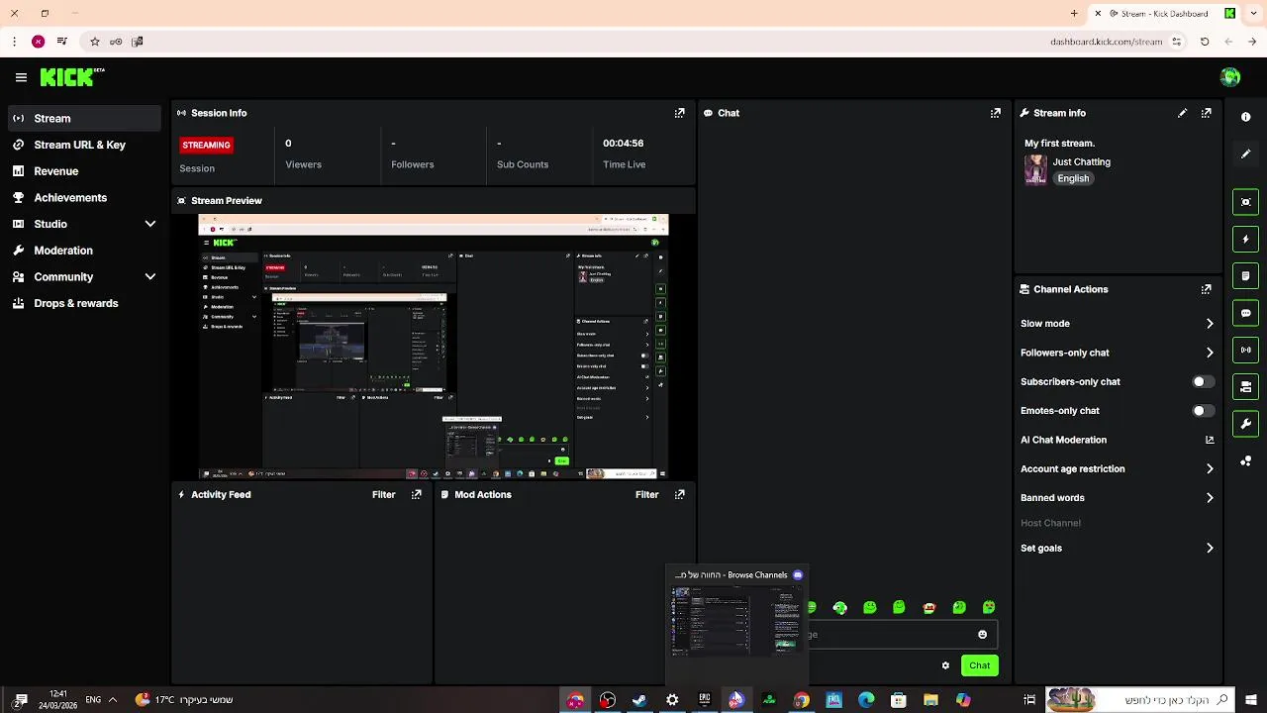Open Banned words chevron
The image size is (1267, 713).
[x=1210, y=498]
